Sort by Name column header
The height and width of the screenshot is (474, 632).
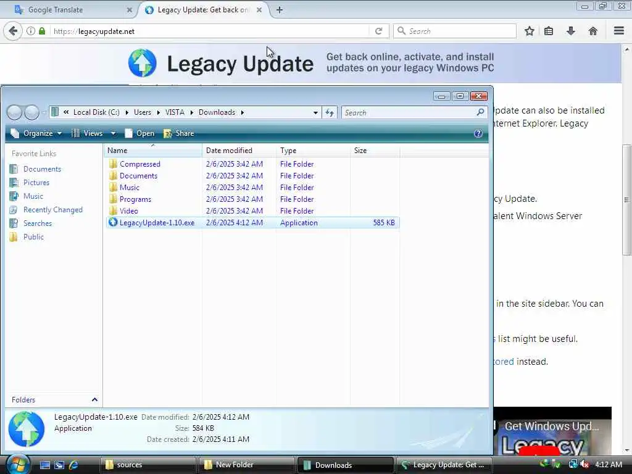tap(153, 151)
